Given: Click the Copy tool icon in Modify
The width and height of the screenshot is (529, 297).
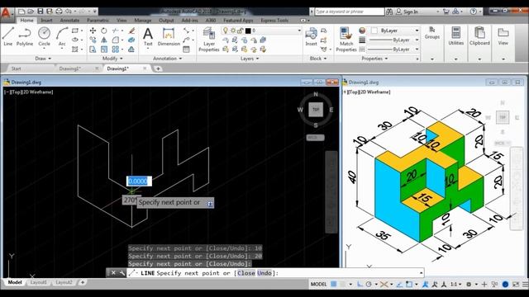Looking at the screenshot, I should point(93,40).
